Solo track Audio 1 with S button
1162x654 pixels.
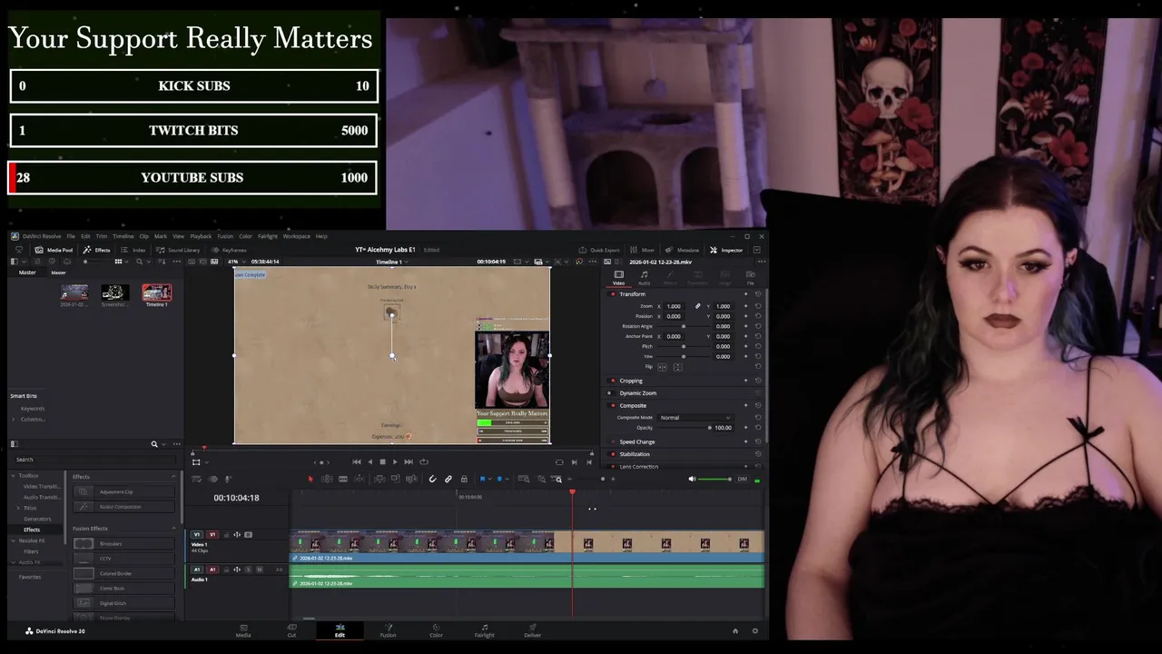tap(248, 570)
